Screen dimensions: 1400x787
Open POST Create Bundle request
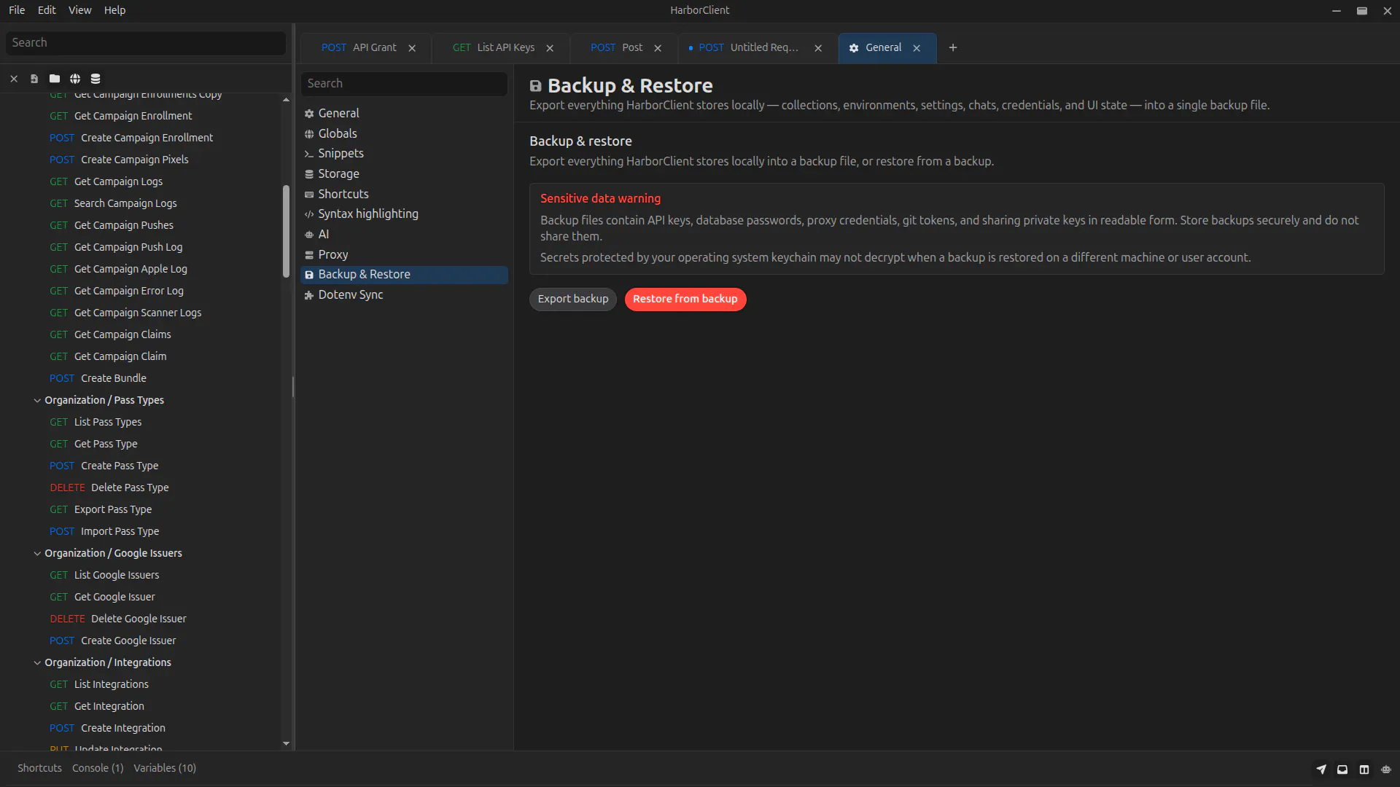98,378
